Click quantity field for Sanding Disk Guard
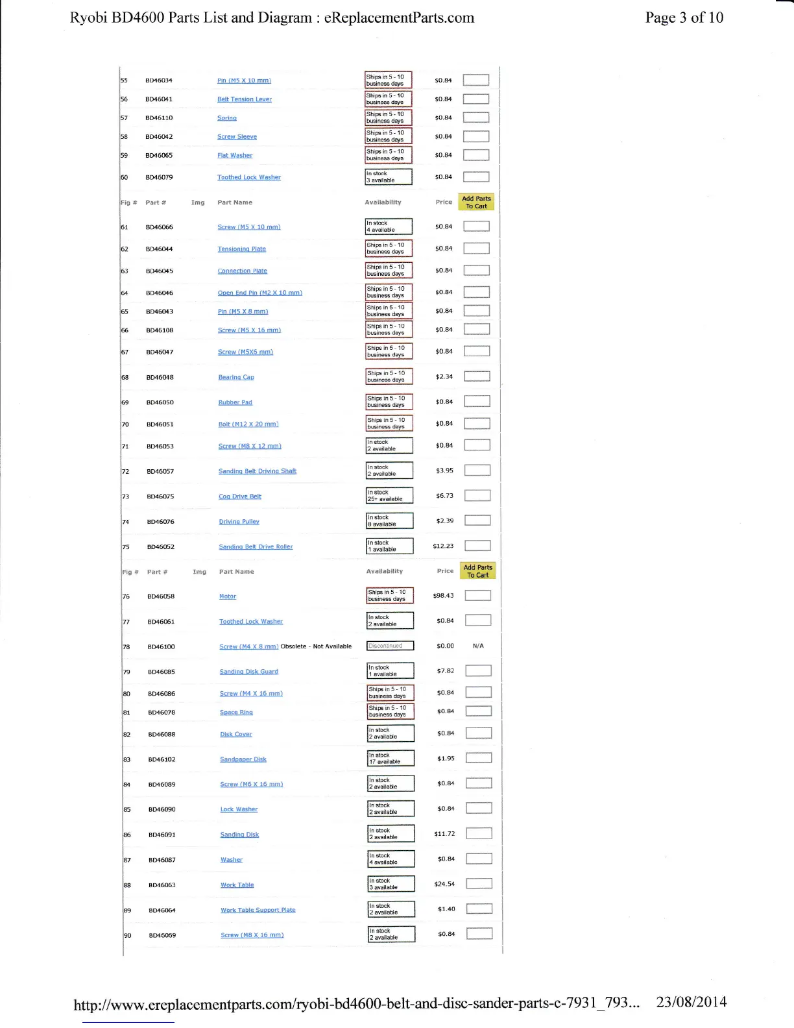Viewport: 794px width, 1028px height. pos(479,671)
